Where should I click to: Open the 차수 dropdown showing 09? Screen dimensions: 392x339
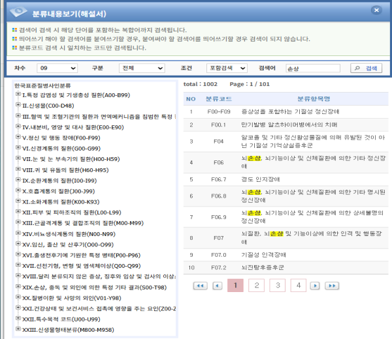pyautogui.click(x=57, y=68)
